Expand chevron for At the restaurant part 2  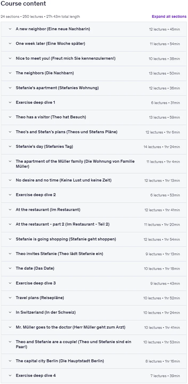click(x=10, y=224)
